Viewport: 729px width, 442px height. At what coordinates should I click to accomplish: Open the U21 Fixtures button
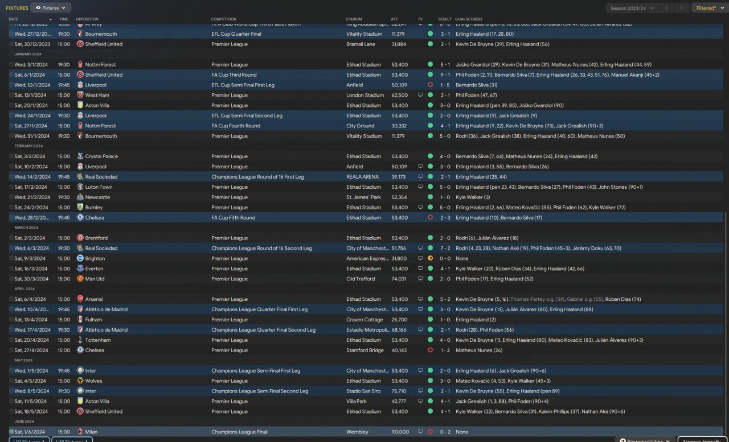(x=30, y=440)
